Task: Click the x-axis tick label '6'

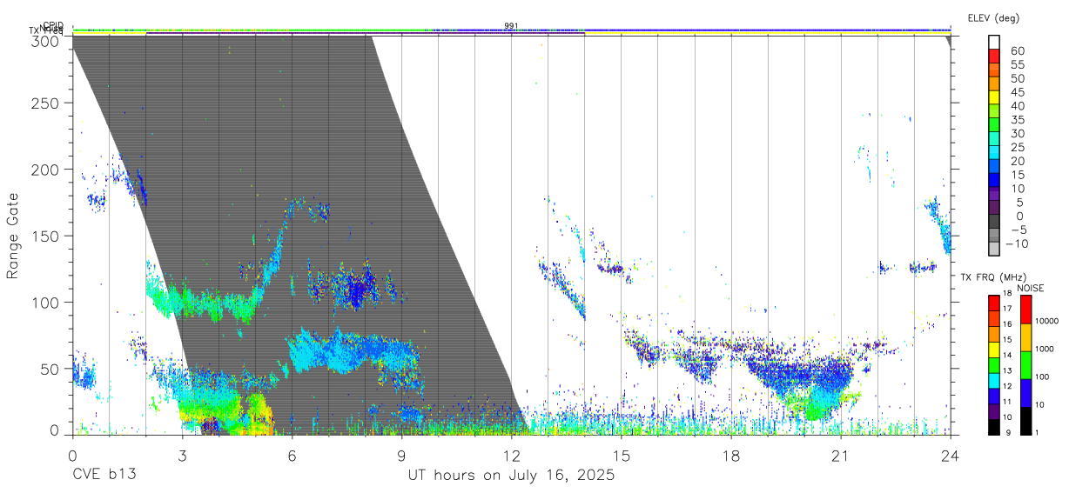Action: pos(292,455)
